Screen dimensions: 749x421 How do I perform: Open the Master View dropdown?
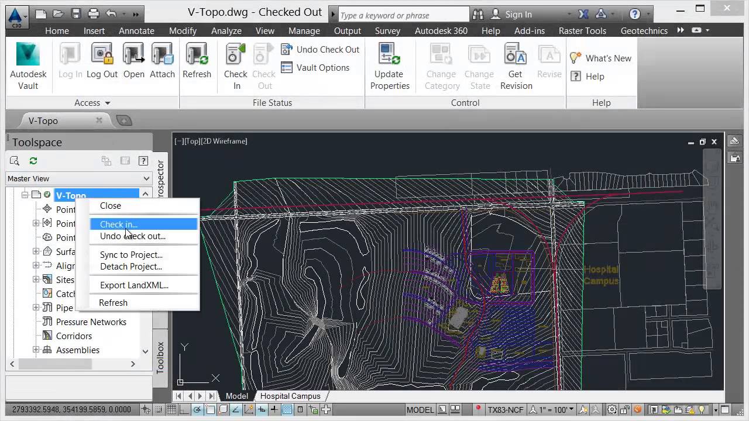tap(146, 178)
